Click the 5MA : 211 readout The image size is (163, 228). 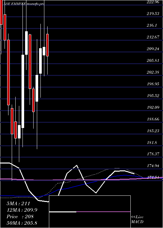coord(18,204)
